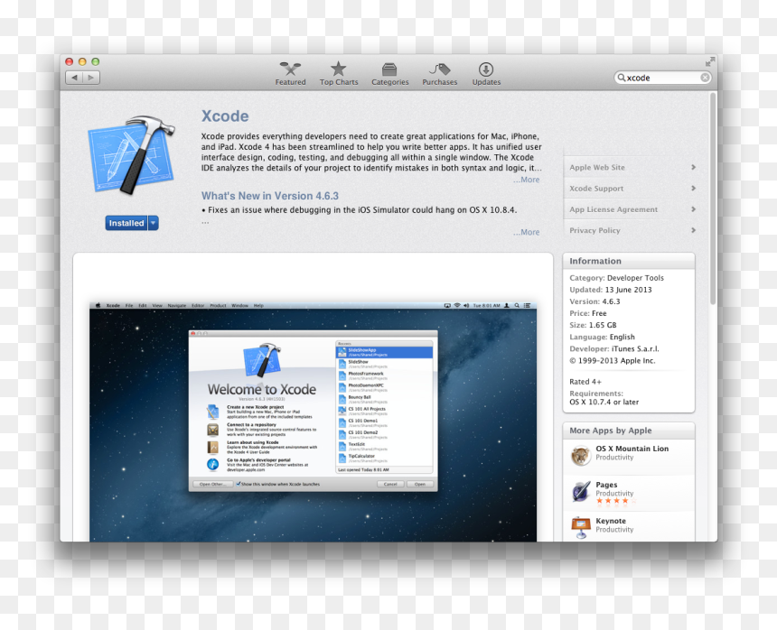Click the Size: 1.65 GB text
Image resolution: width=777 pixels, height=630 pixels.
point(593,325)
